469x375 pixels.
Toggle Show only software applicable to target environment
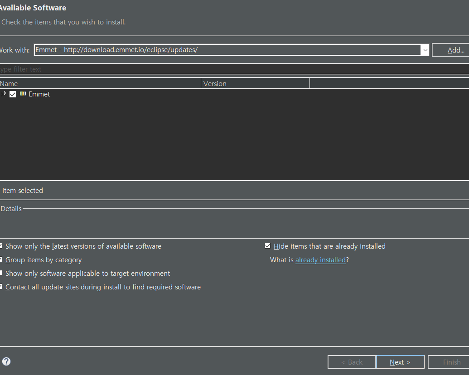click(1, 273)
